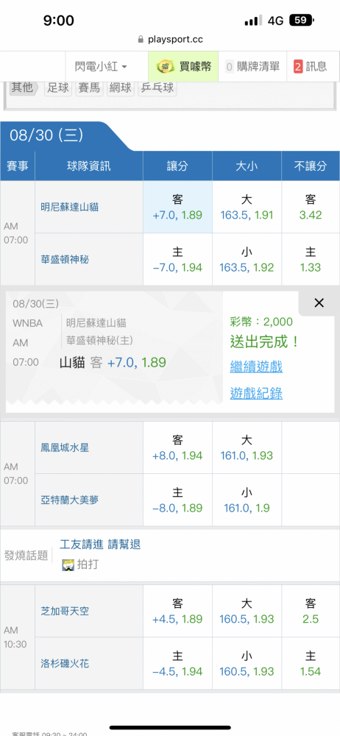Click the 遊戲紀錄 link
The height and width of the screenshot is (736, 340).
coord(256,393)
